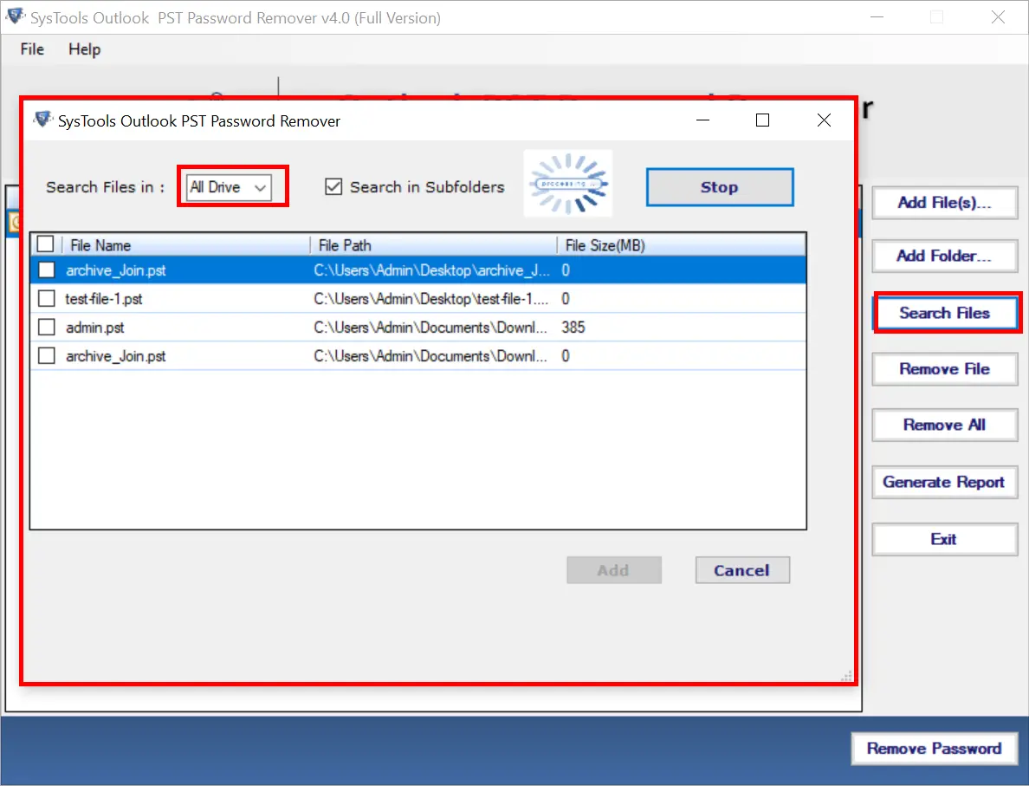This screenshot has width=1029, height=786.
Task: Click Add File(s) in main window
Action: (944, 203)
